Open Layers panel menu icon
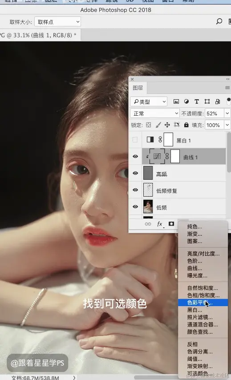Image resolution: width=231 pixels, height=380 pixels. coord(227,88)
